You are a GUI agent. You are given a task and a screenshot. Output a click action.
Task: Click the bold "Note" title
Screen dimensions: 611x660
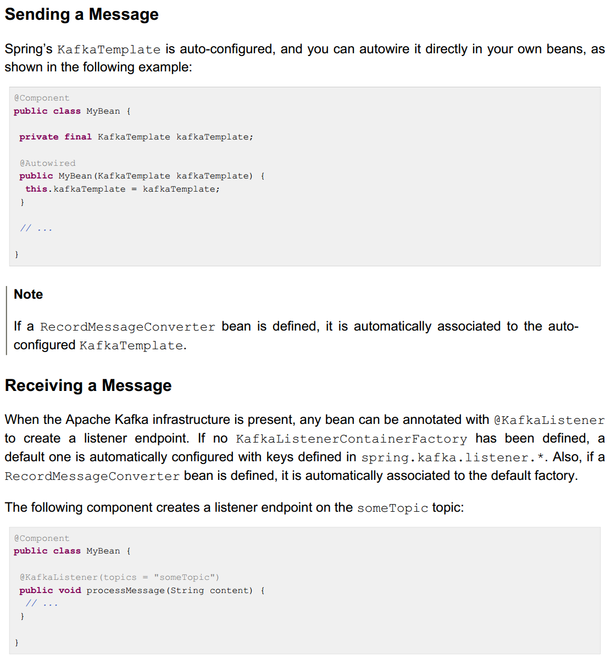28,294
